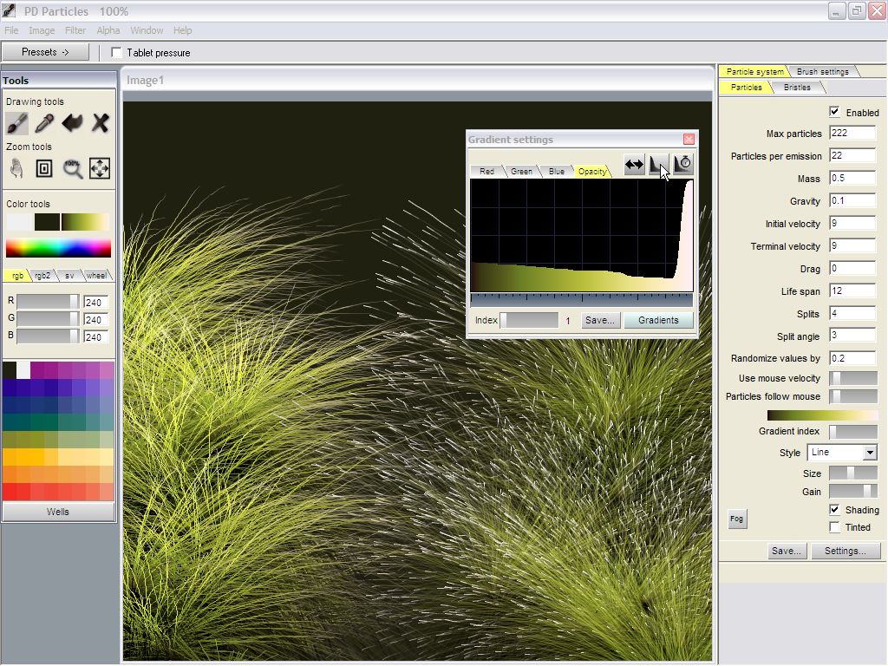888x666 pixels.
Task: Click the X clear image tool
Action: click(100, 123)
